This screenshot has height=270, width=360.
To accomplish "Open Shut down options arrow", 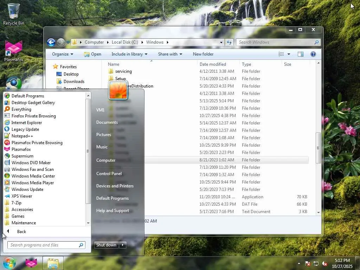I will tap(123, 245).
